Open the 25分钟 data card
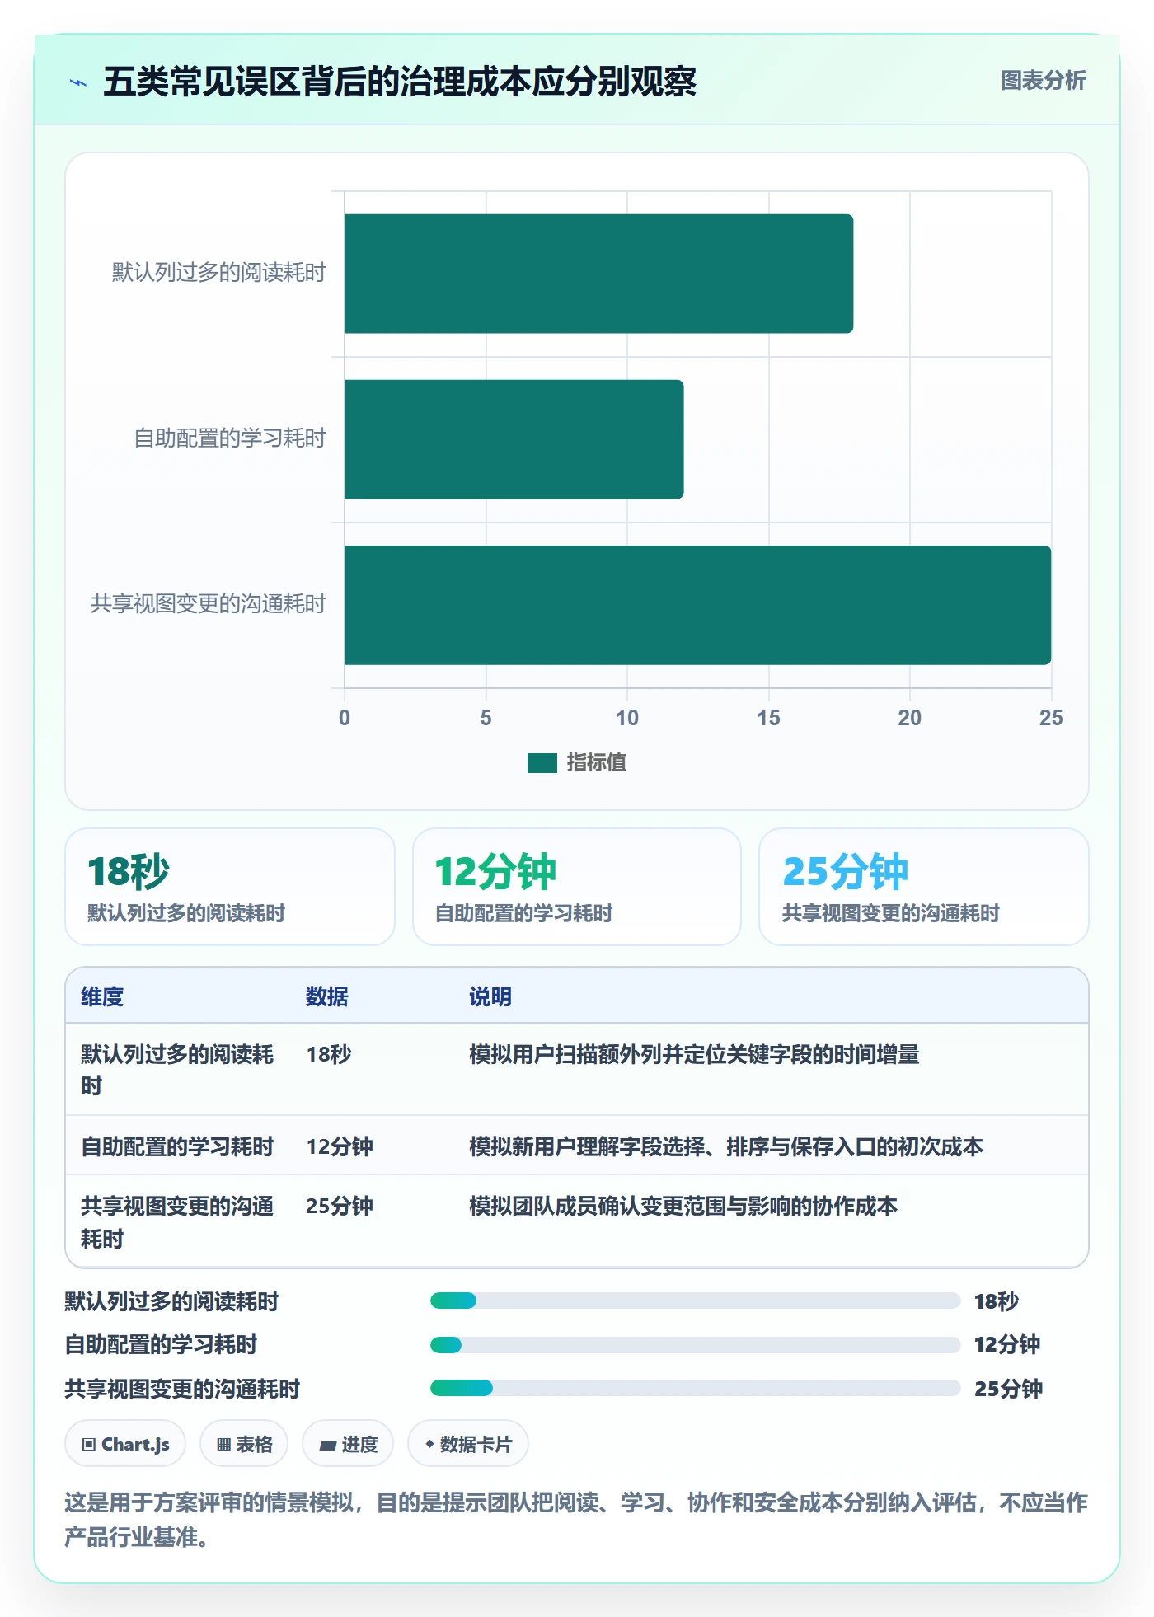Image resolution: width=1154 pixels, height=1617 pixels. coord(923,887)
